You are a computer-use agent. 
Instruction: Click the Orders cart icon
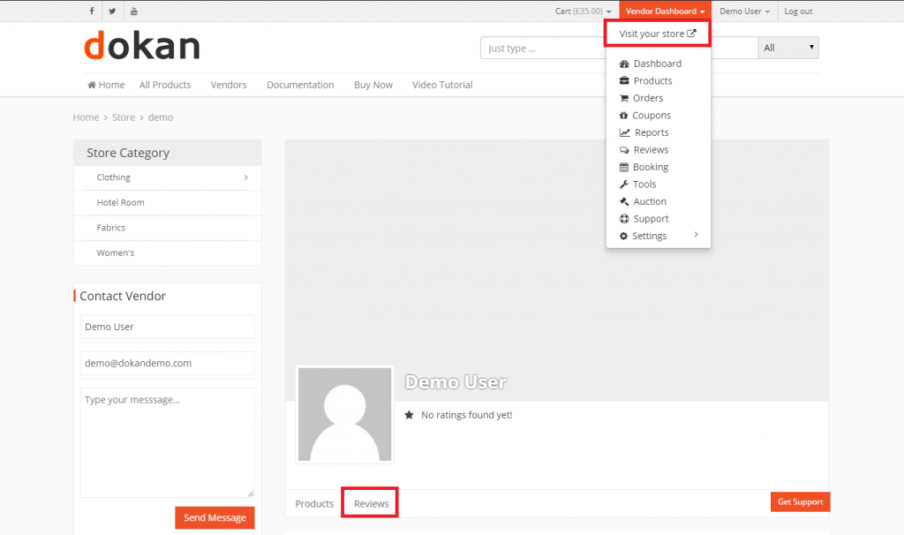(624, 98)
